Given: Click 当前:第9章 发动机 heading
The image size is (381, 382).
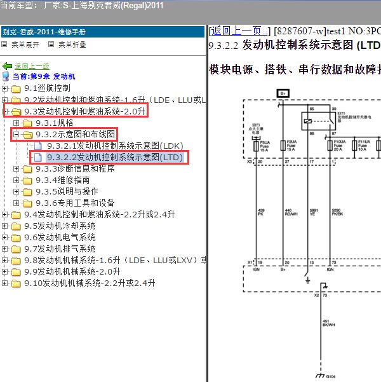Looking at the screenshot, I should pos(44,76).
